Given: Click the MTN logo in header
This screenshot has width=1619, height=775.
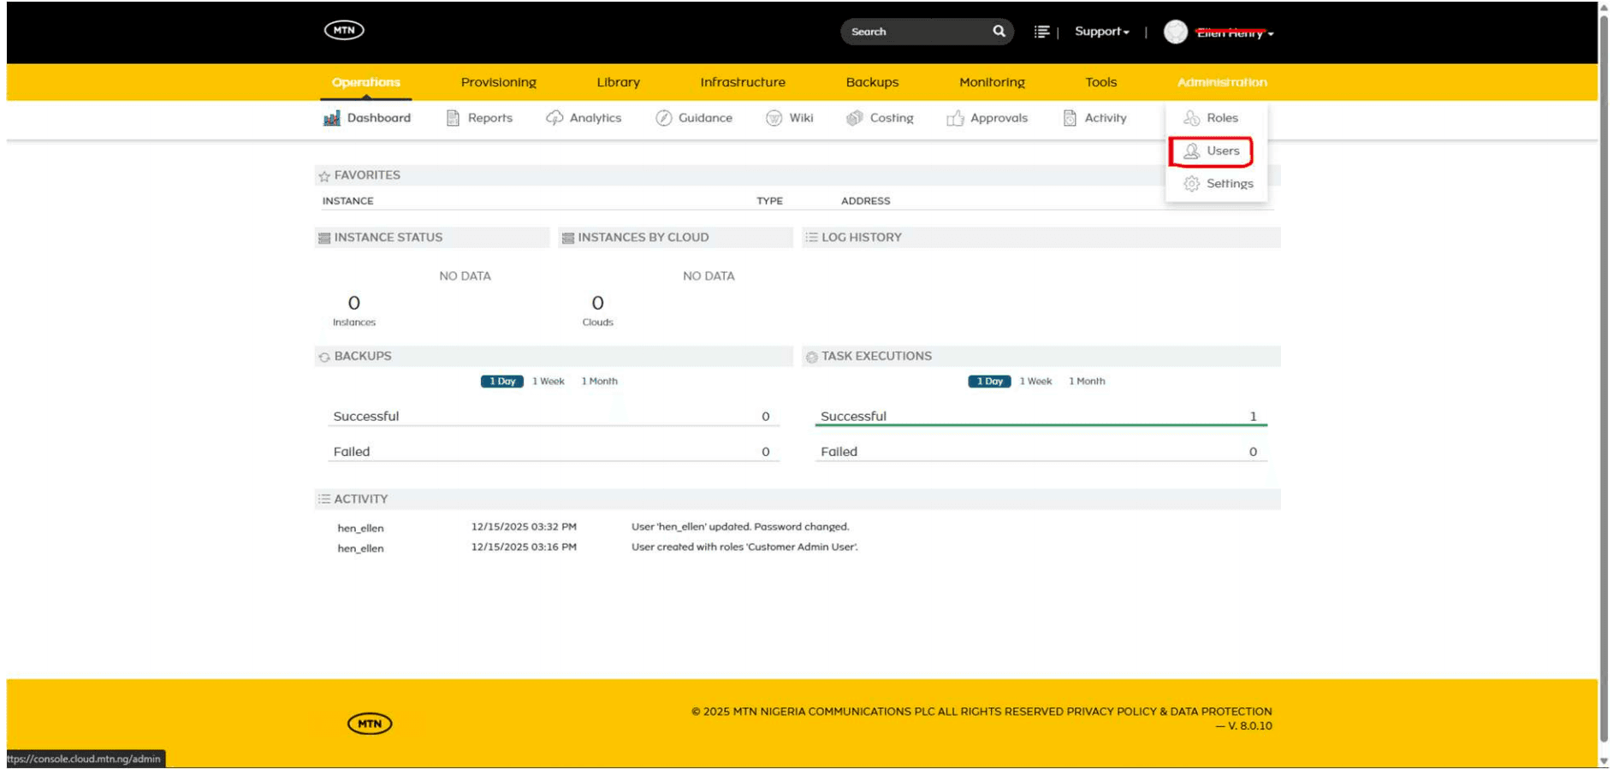Looking at the screenshot, I should pos(344,30).
